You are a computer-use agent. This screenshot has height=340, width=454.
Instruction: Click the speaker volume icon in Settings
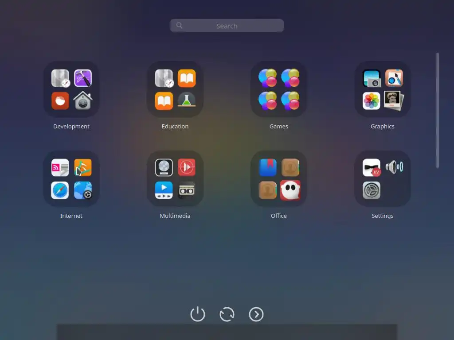(394, 167)
